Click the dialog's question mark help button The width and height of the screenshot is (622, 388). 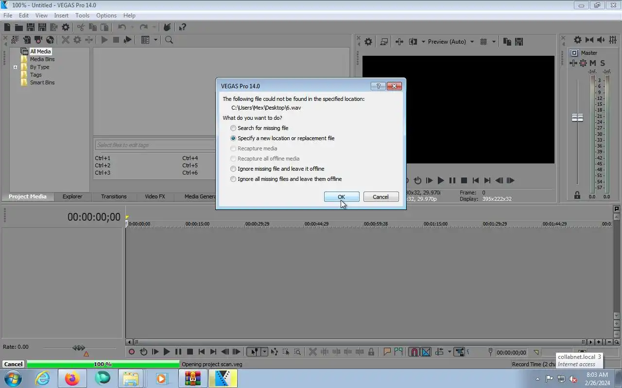tap(379, 86)
